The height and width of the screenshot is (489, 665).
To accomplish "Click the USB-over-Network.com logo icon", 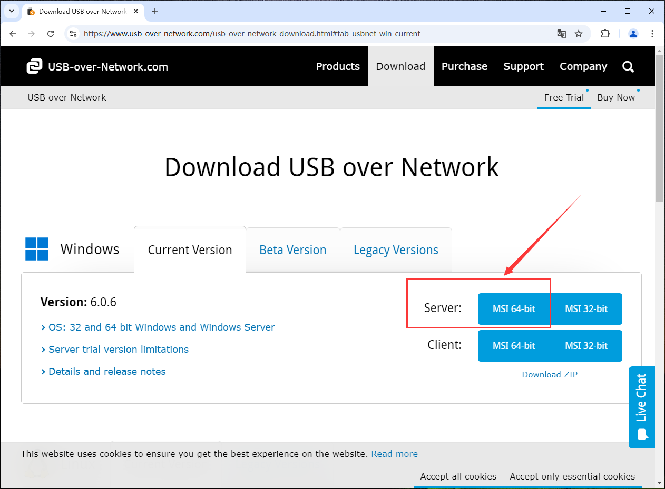I will point(35,66).
